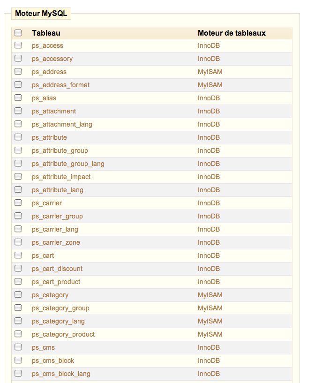Check the ps_access table checkbox
Image resolution: width=314 pixels, height=383 pixels.
click(x=18, y=45)
